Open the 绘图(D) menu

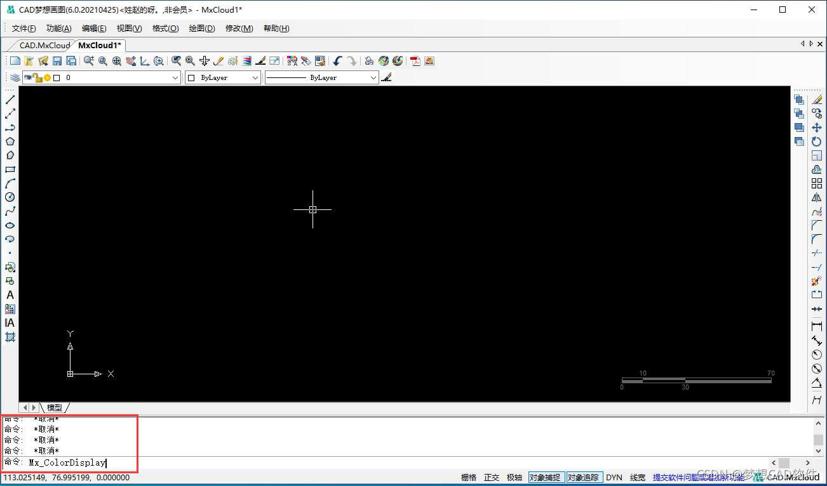pos(202,29)
